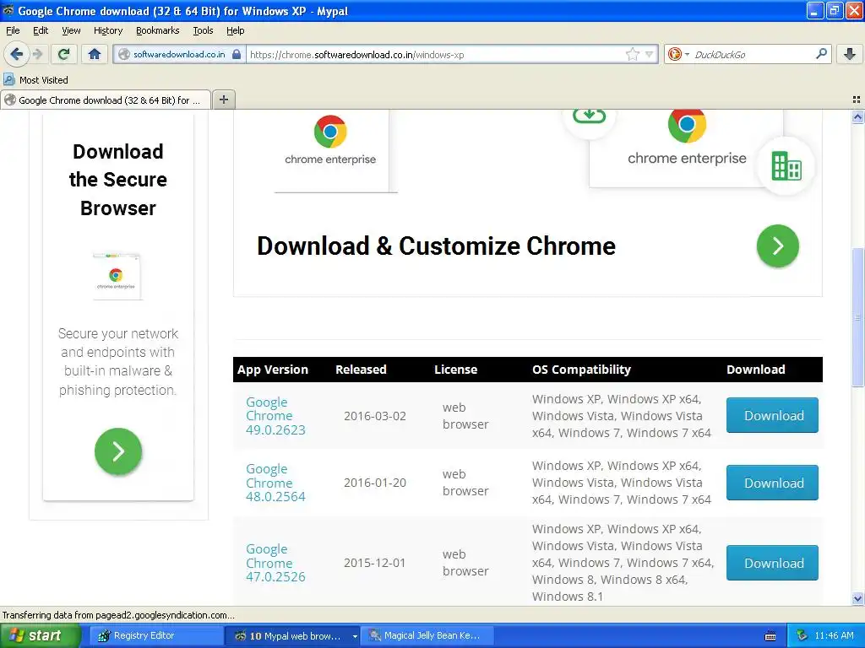Screen dimensions: 865x648
Task: Click into the DuckDuckGo search box
Action: [x=753, y=54]
